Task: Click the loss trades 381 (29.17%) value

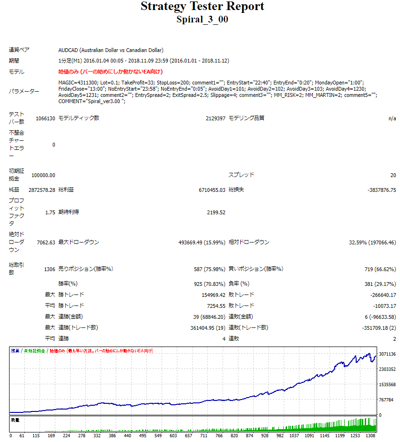Action: tap(380, 284)
